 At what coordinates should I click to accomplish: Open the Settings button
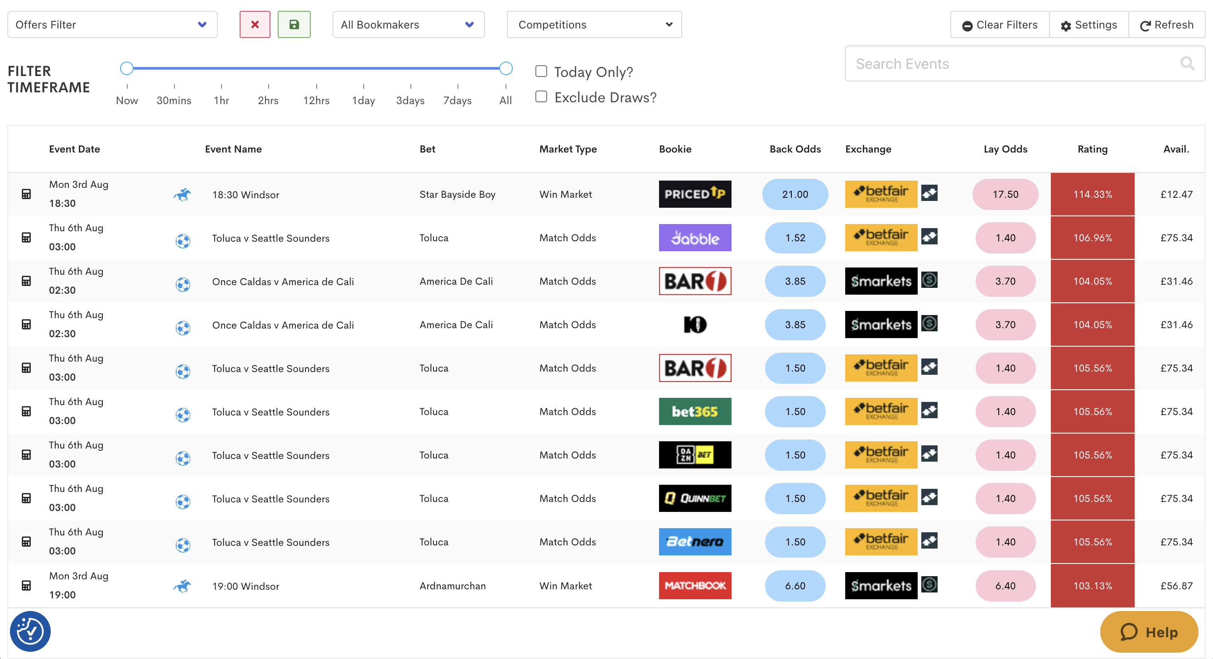[x=1089, y=24]
